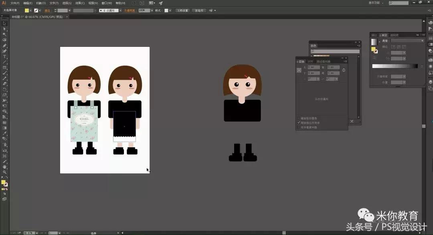Click the gradient slider bar
Screen dimensions: 433x235
click(395, 66)
